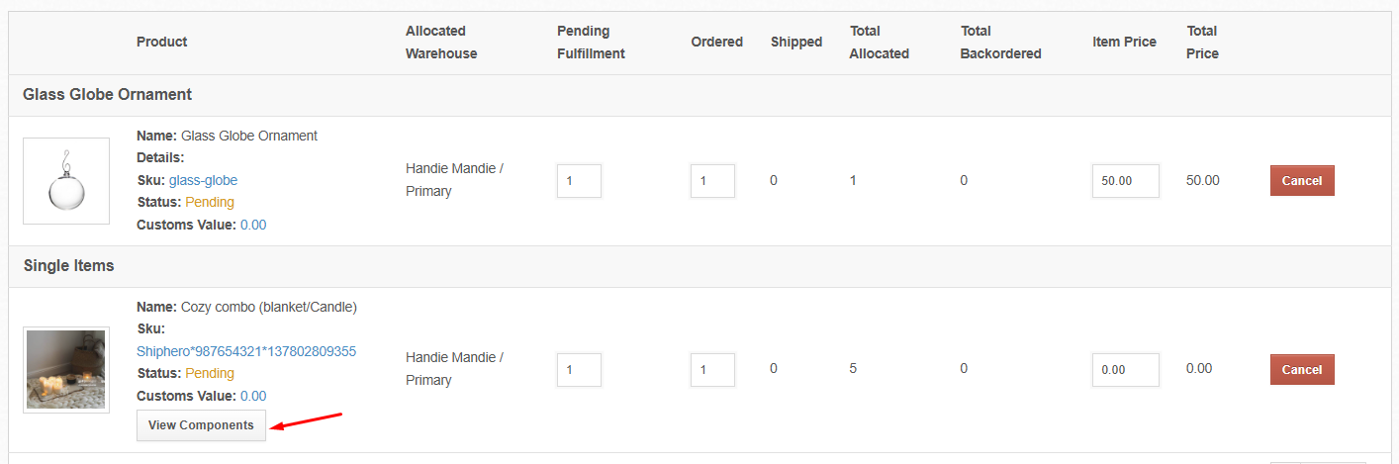The width and height of the screenshot is (1399, 464).
Task: Click View Components button
Action: click(201, 425)
